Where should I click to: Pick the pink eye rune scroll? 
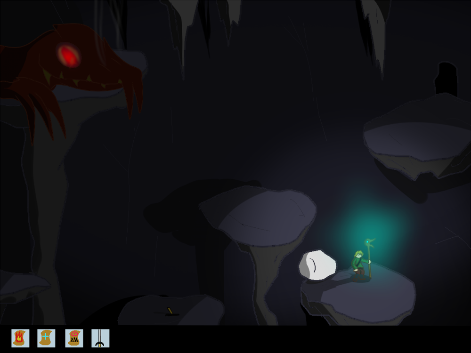[74, 338]
